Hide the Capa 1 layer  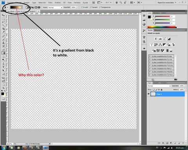tap(148, 94)
